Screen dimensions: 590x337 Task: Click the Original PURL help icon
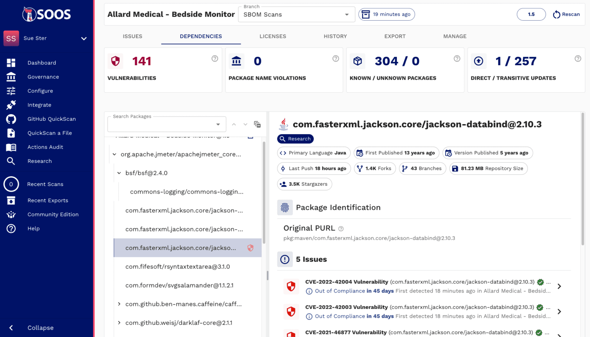tap(341, 229)
